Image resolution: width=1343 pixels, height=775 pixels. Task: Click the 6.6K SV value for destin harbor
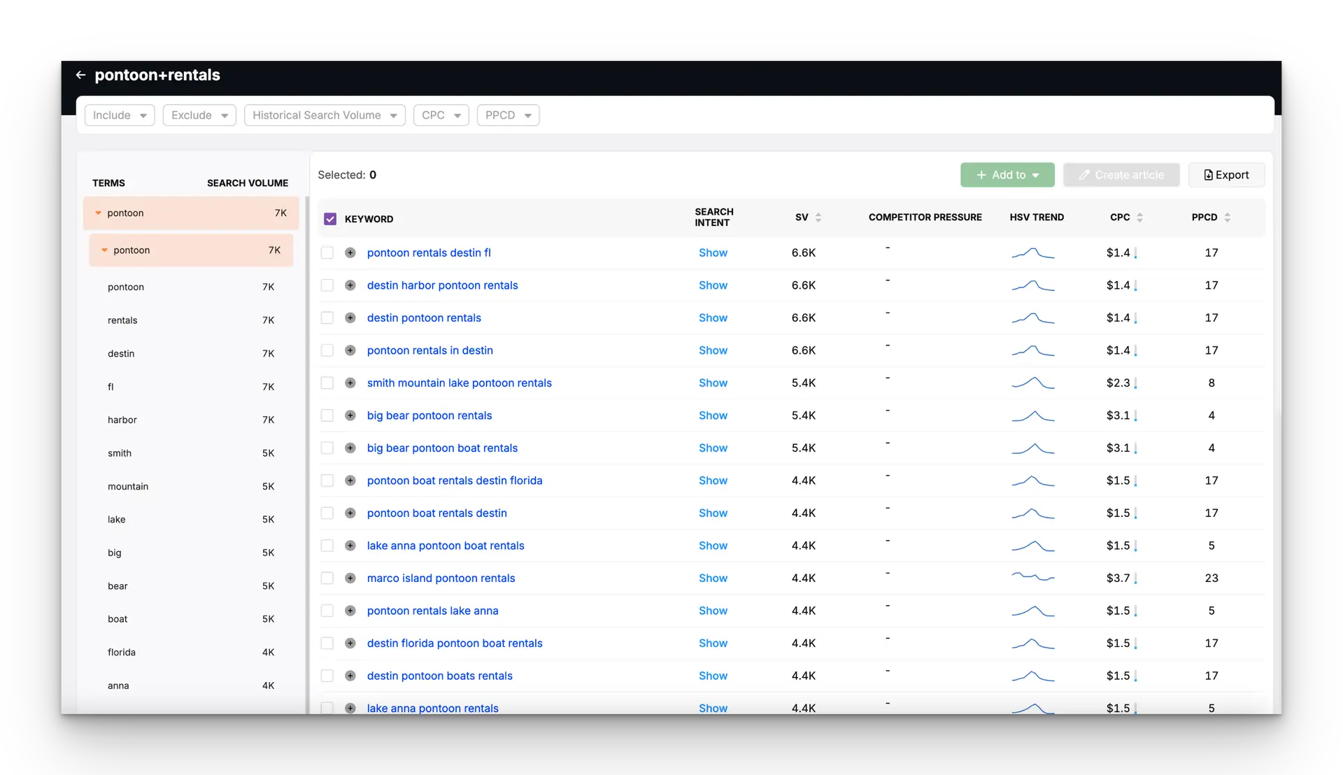[x=804, y=285]
